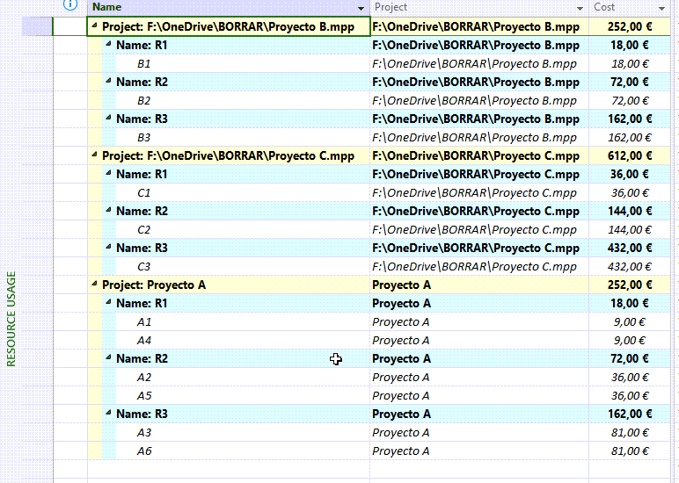Image resolution: width=679 pixels, height=483 pixels.
Task: Collapse Name: R3 under Proyecto B.mpp
Action: (109, 118)
